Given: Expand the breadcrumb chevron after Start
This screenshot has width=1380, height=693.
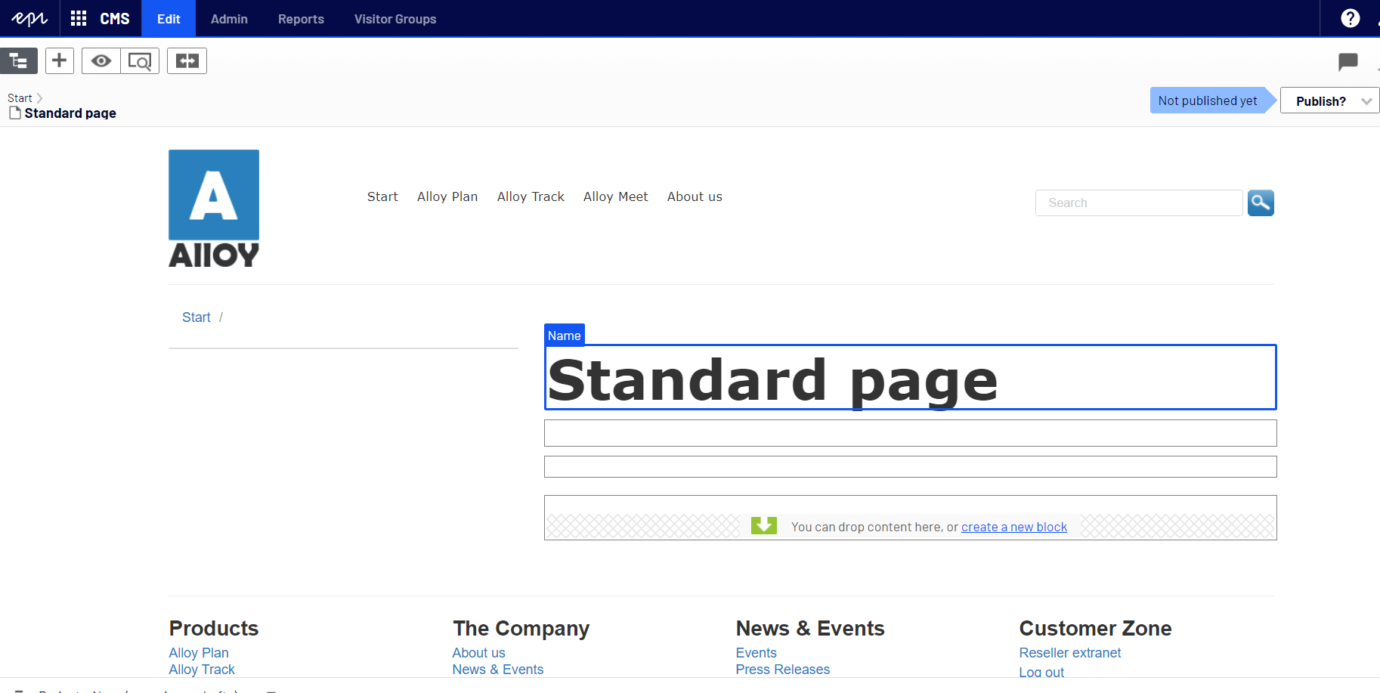Looking at the screenshot, I should pyautogui.click(x=39, y=97).
